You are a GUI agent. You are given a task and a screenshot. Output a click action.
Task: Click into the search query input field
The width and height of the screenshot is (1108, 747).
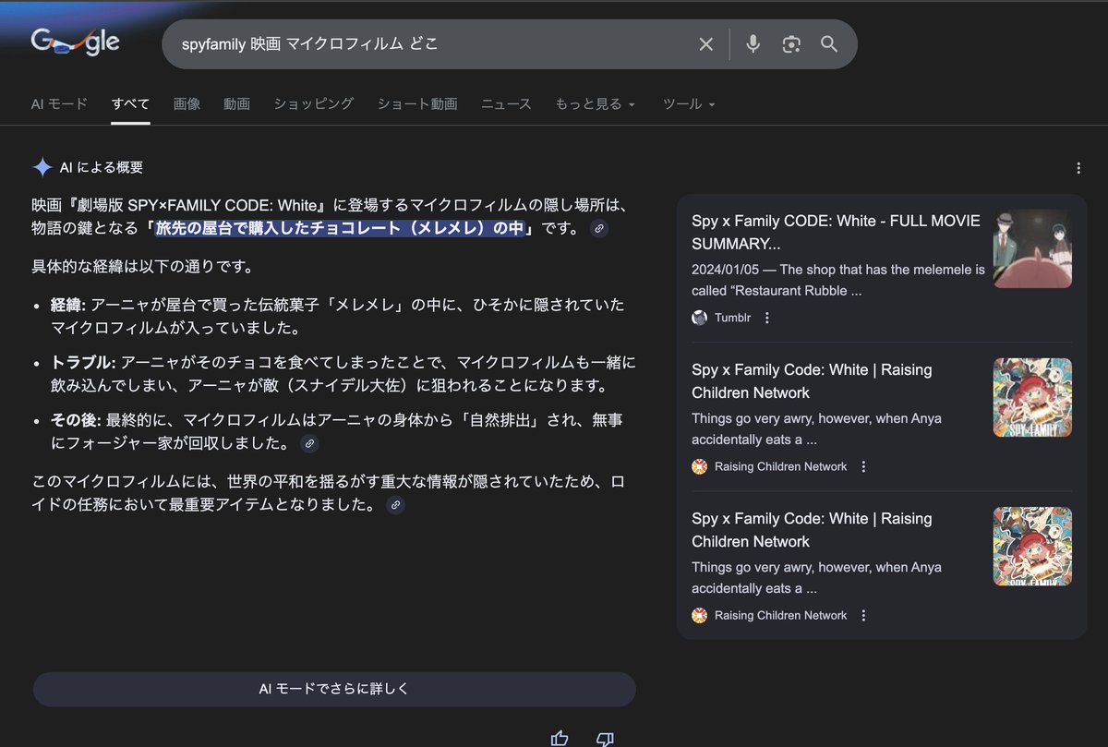point(425,44)
